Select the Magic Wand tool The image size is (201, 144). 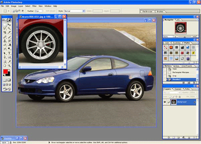tap(9, 28)
